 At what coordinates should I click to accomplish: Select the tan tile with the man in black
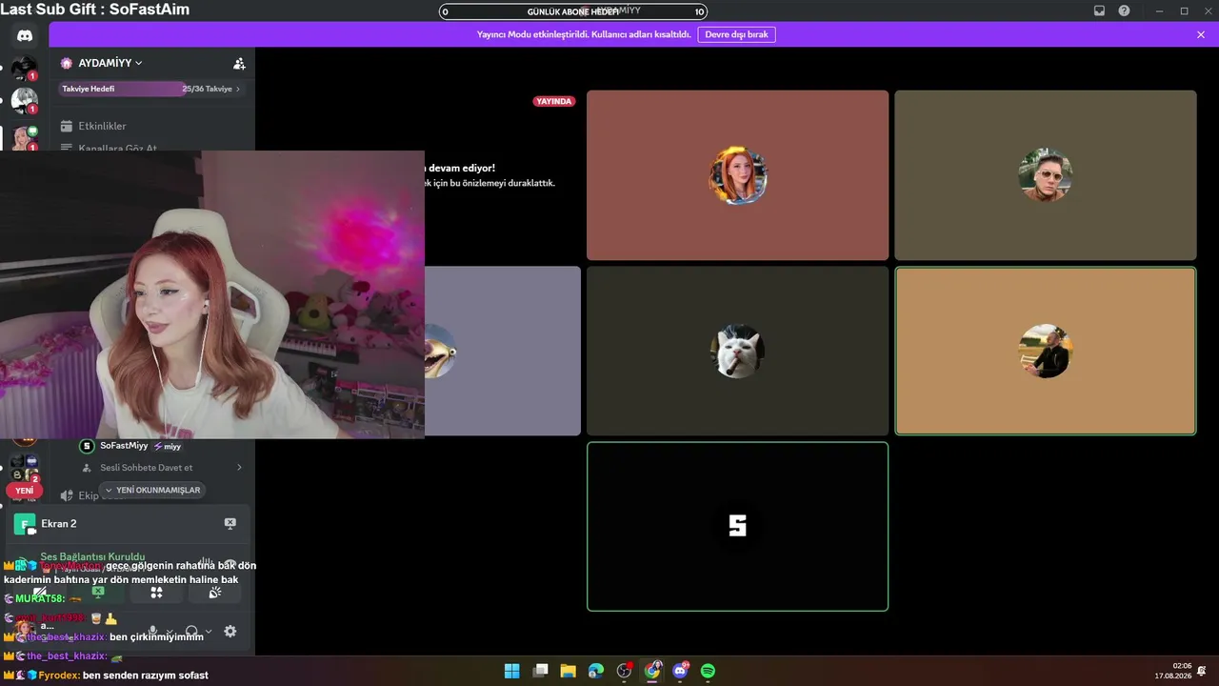click(1045, 351)
